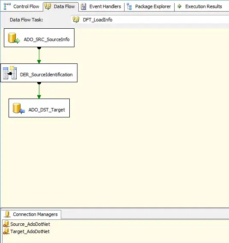
Task: Click the Source_AdoDotNet connection icon
Action: pyautogui.click(x=6, y=224)
